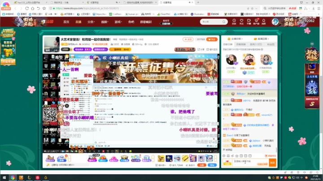Click the QR code on stream overlay
Viewport: 323px width, 181px height.
50,114
